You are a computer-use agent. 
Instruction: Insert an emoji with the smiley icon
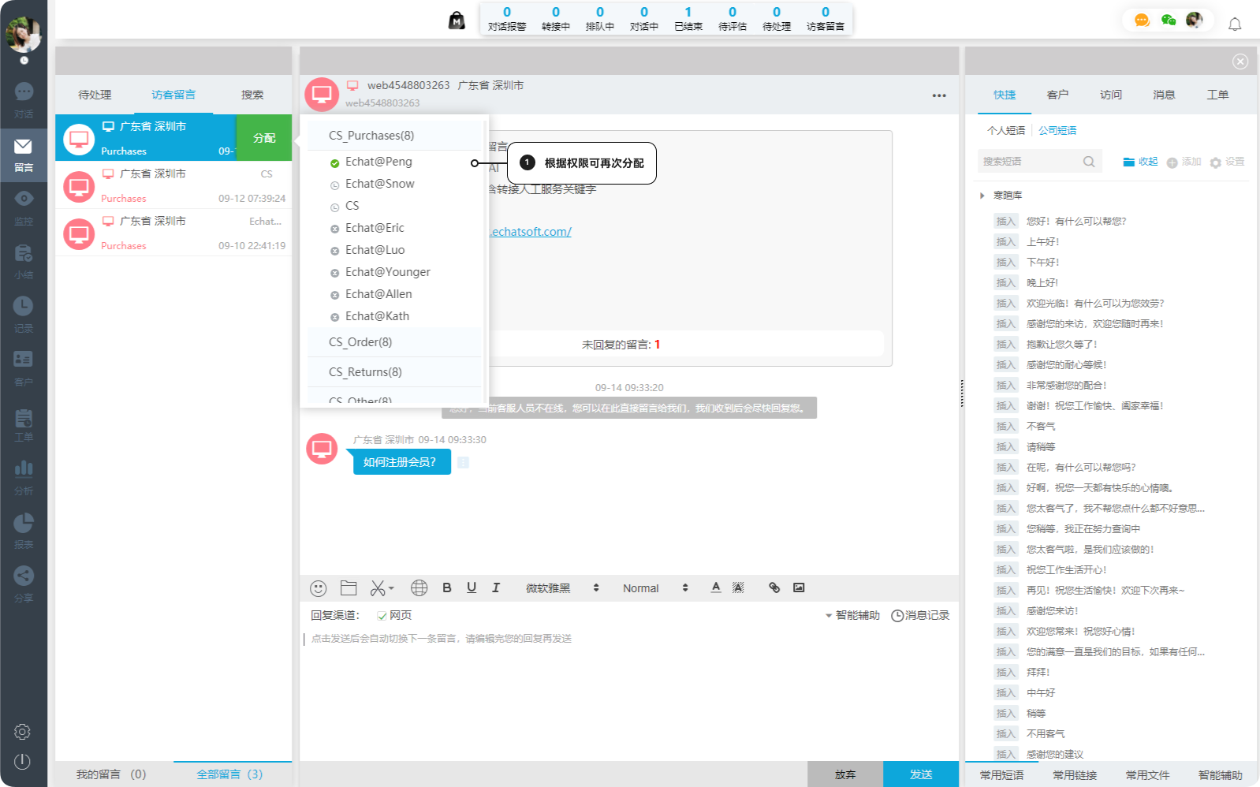[319, 588]
